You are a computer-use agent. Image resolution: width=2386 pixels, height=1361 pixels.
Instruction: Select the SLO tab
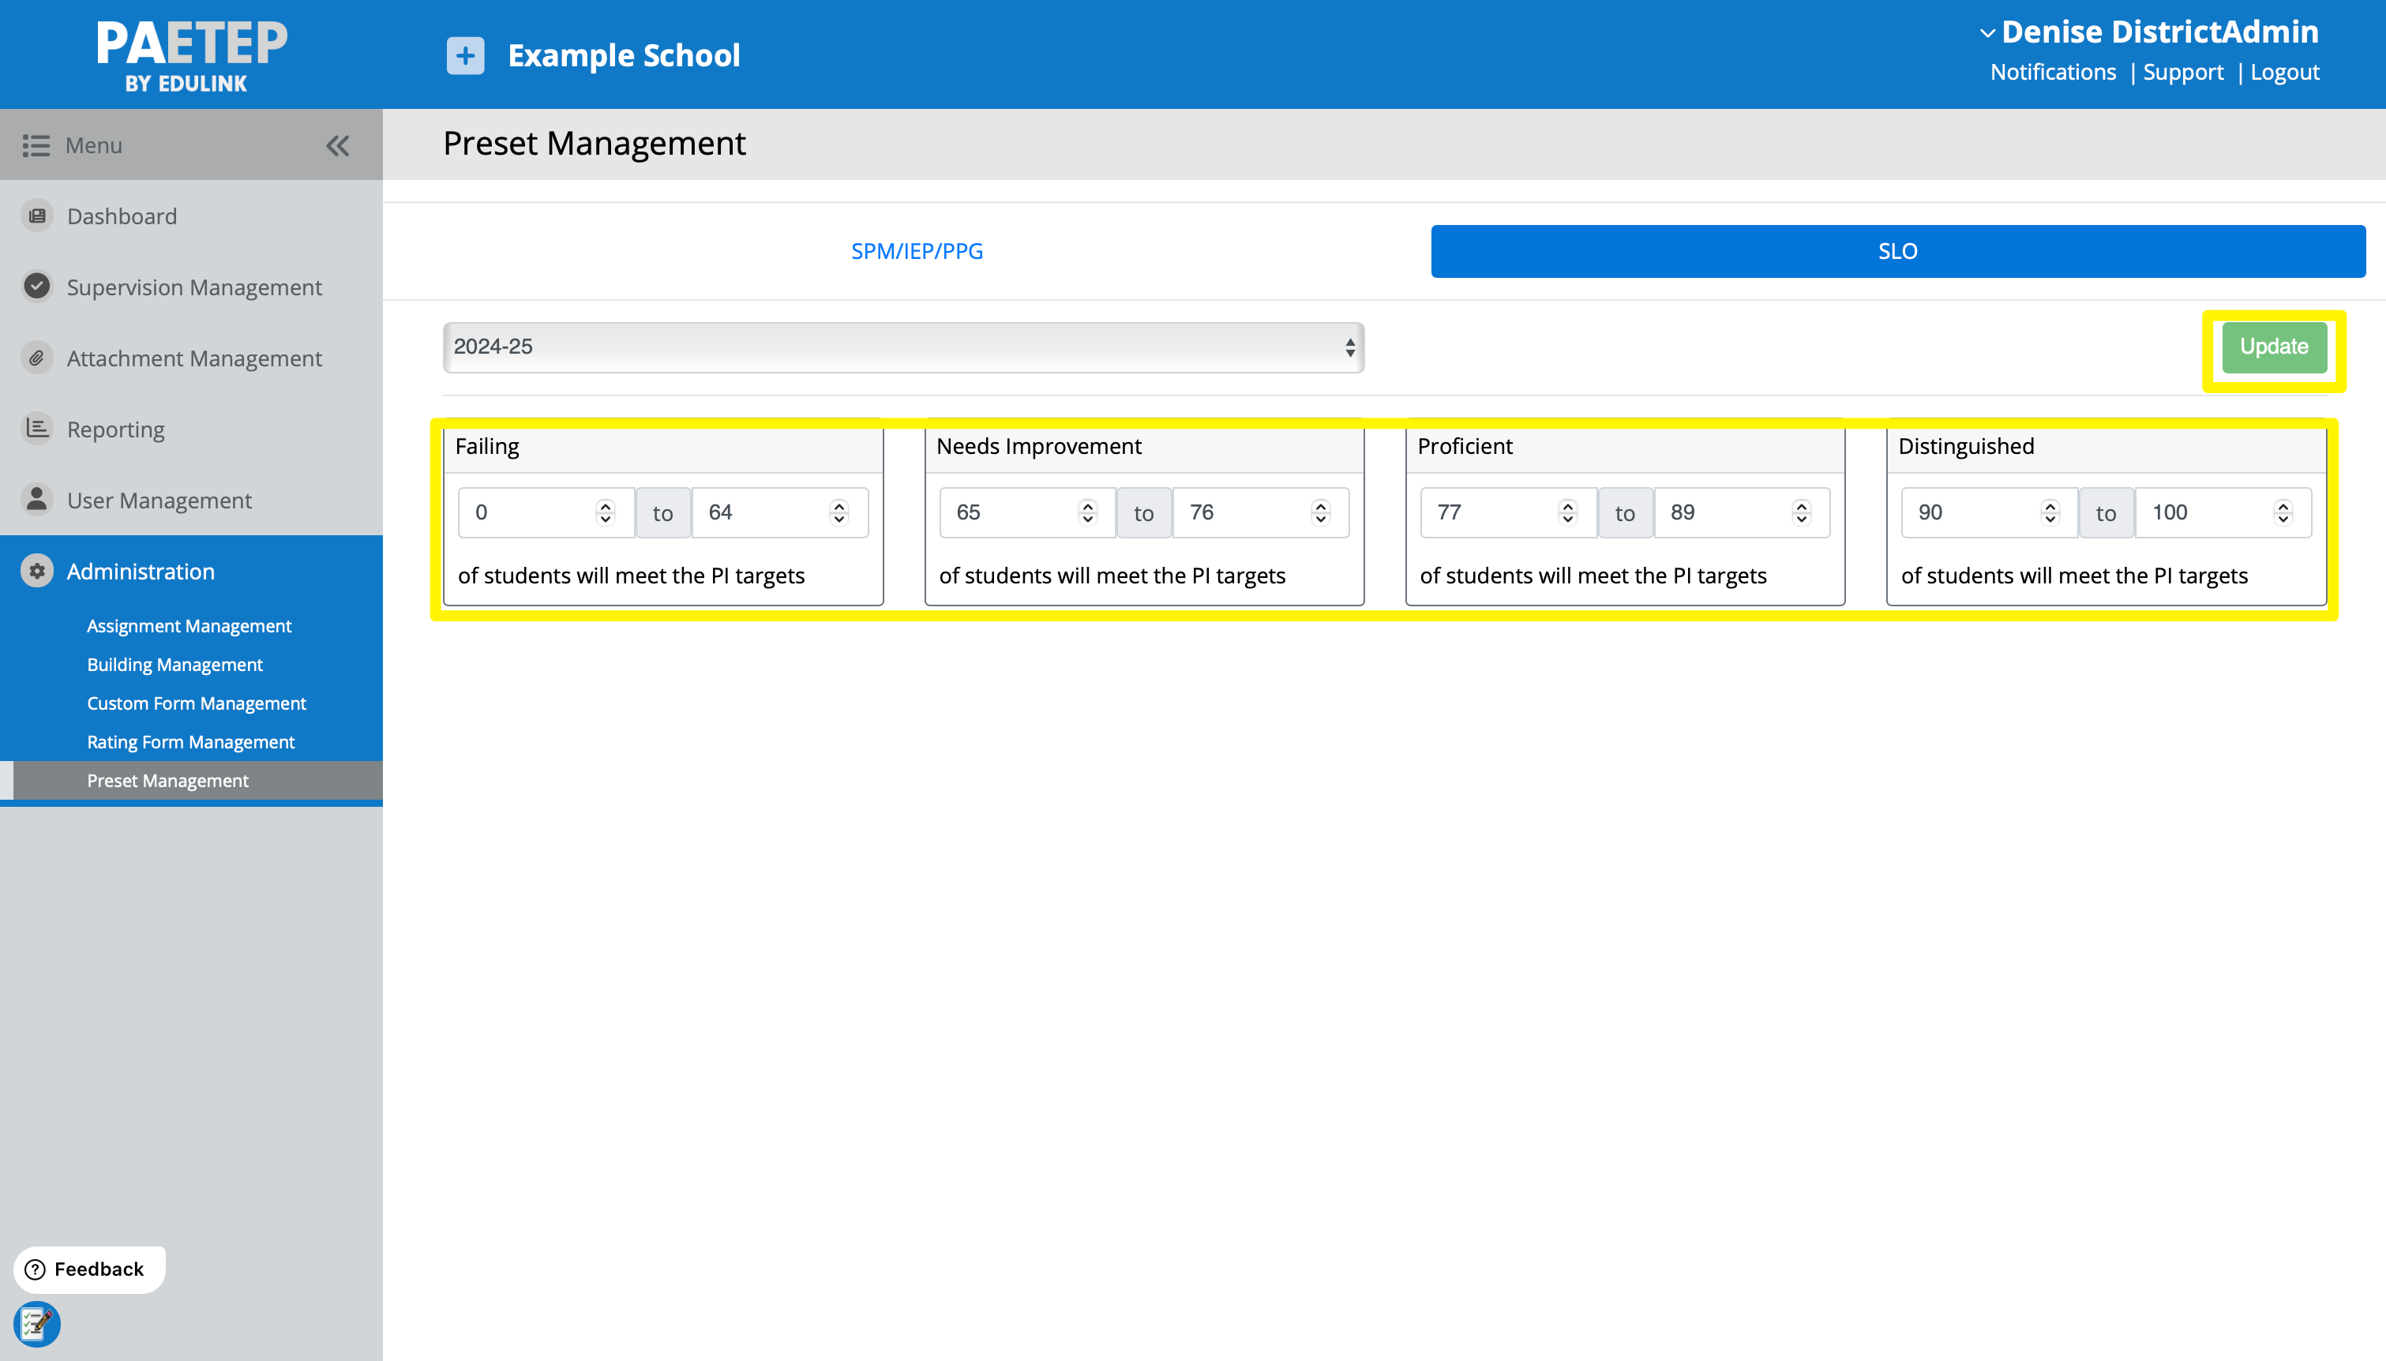click(x=1897, y=250)
